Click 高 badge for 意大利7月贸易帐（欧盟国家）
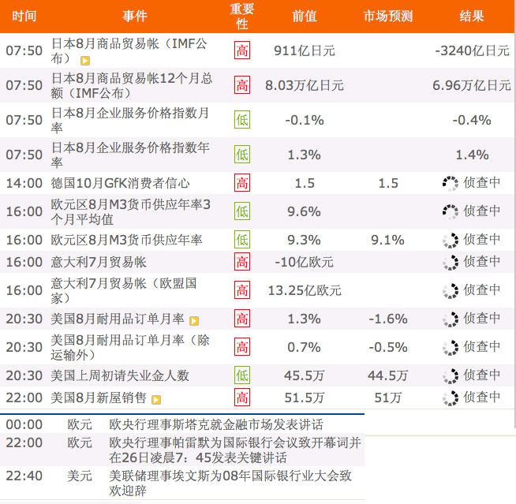The height and width of the screenshot is (504, 516). tap(242, 289)
